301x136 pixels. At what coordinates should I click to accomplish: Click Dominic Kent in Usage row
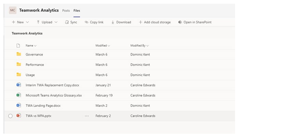pos(140,75)
